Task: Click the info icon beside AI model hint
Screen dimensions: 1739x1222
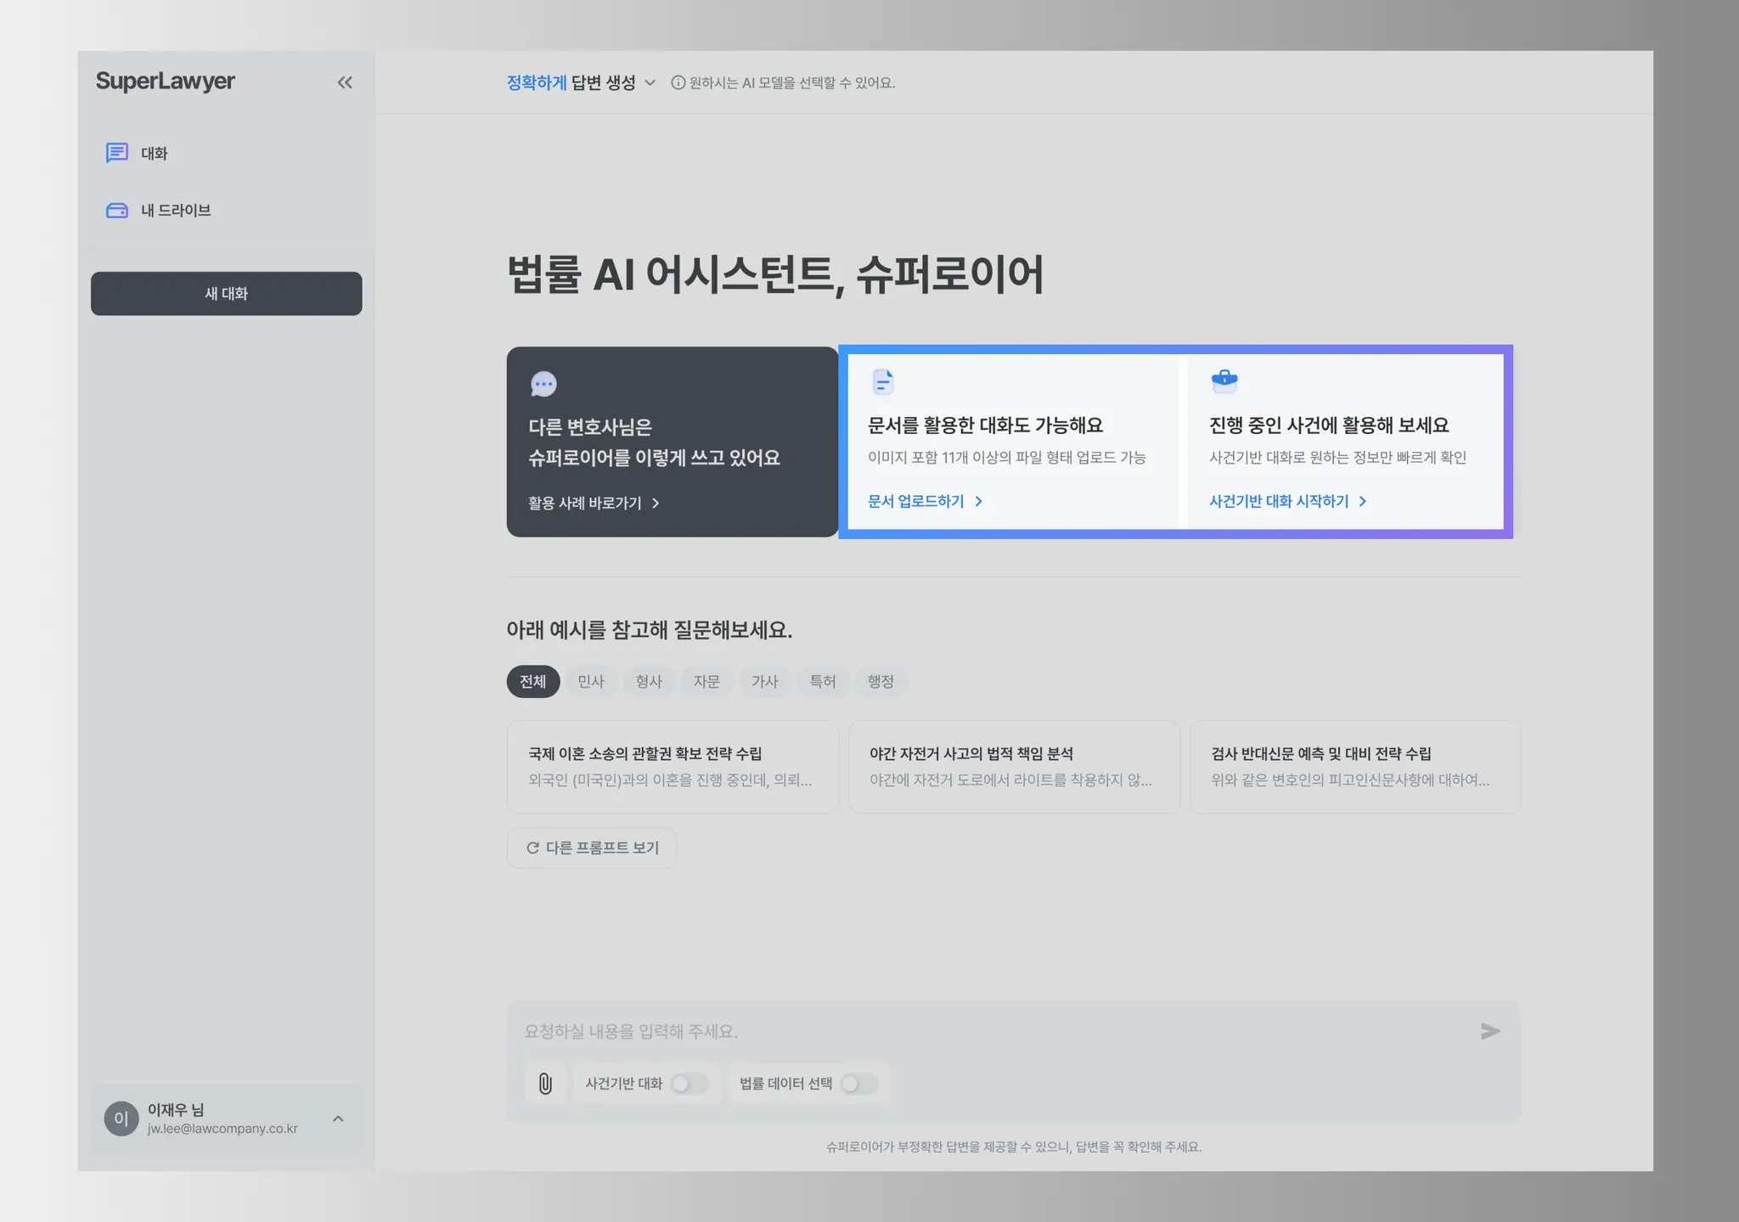Action: 678,83
